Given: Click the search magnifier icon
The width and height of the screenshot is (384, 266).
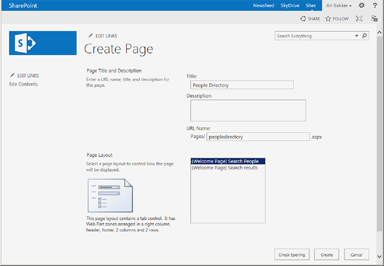Looking at the screenshot, I should [x=364, y=36].
